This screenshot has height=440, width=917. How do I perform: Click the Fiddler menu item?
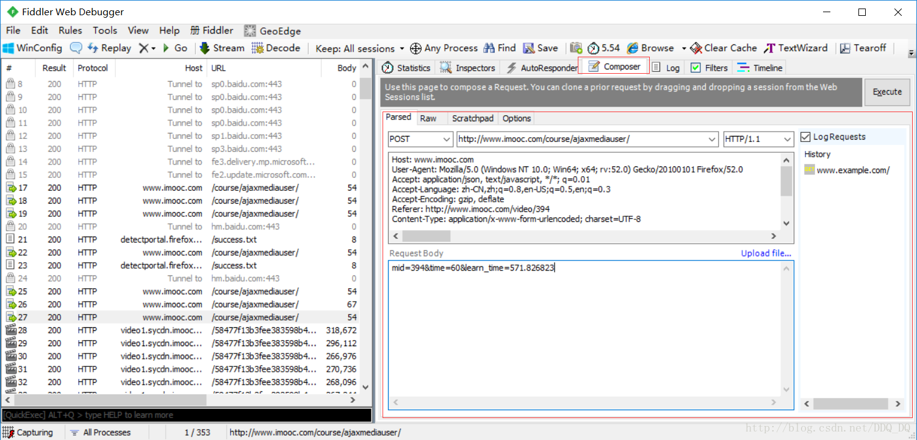[x=212, y=30]
